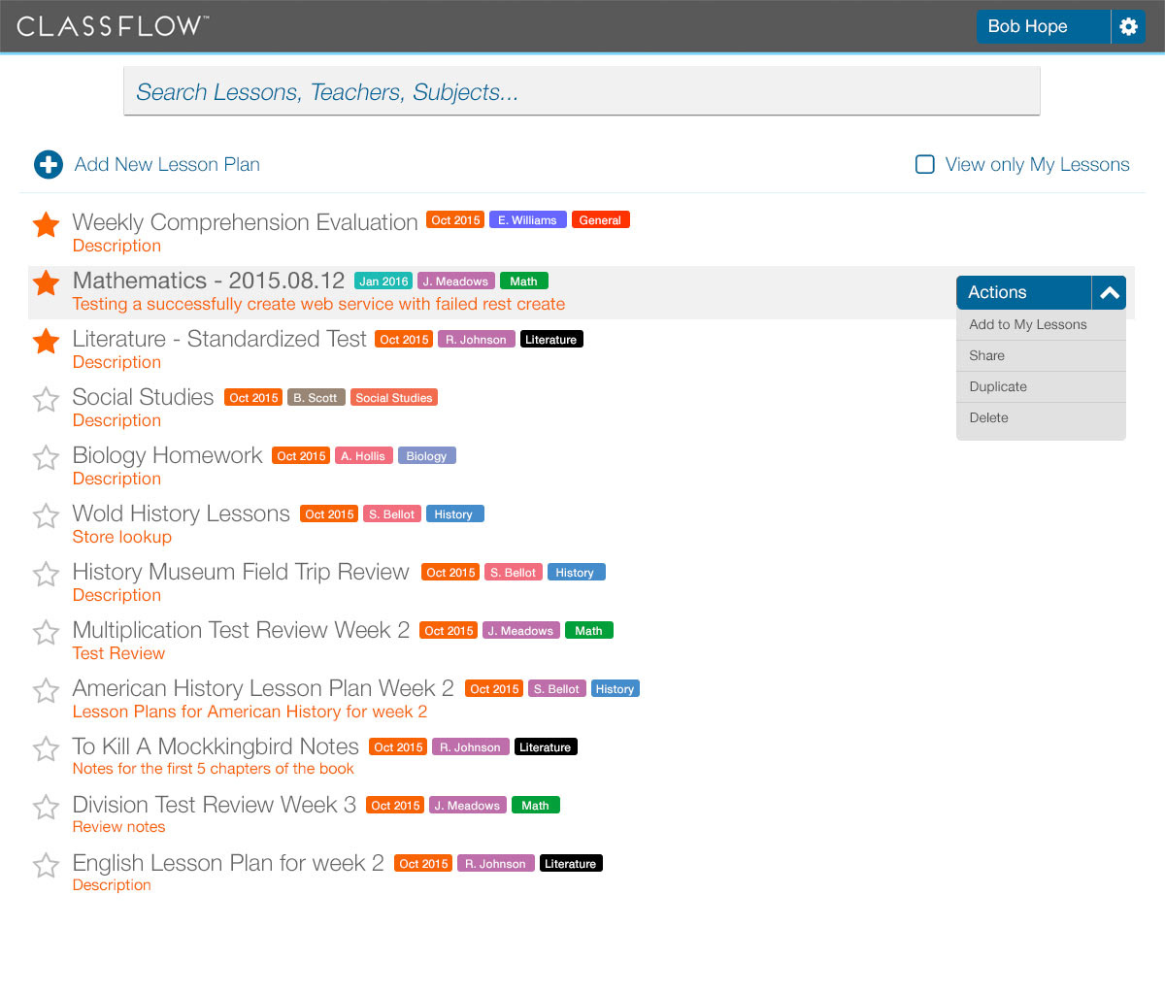
Task: Choose Delete from Actions menu
Action: tap(1041, 417)
